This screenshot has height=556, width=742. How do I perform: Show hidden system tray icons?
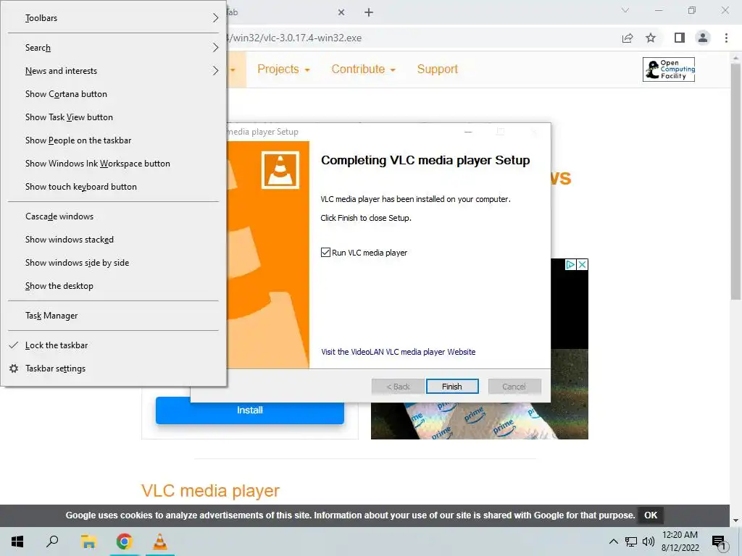613,542
